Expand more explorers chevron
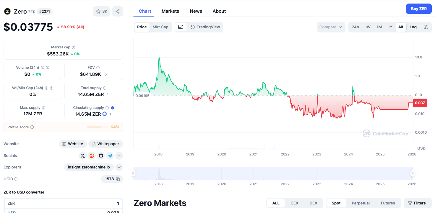This screenshot has height=213, width=435. [x=119, y=167]
